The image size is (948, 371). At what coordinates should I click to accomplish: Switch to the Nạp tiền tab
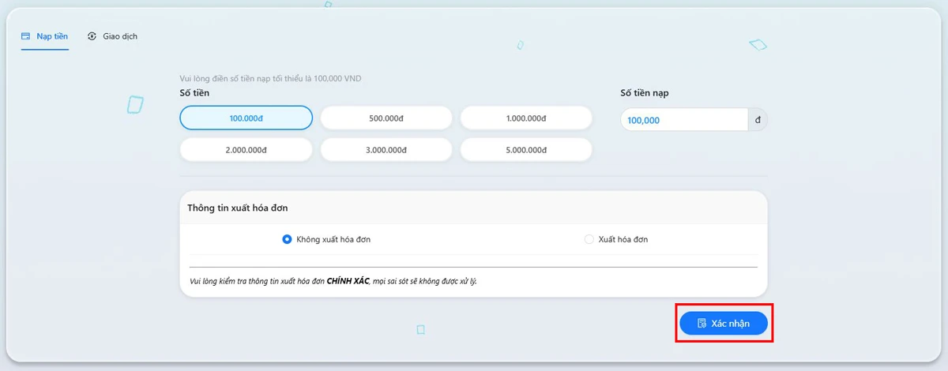point(51,36)
